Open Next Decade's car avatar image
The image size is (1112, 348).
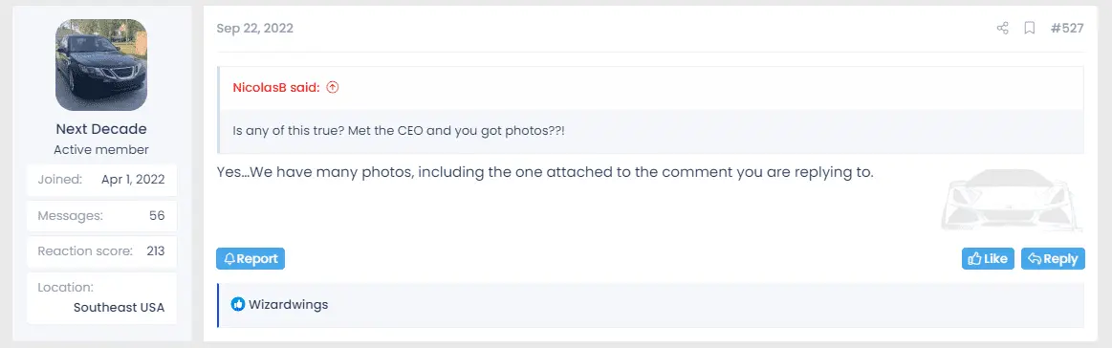click(101, 64)
